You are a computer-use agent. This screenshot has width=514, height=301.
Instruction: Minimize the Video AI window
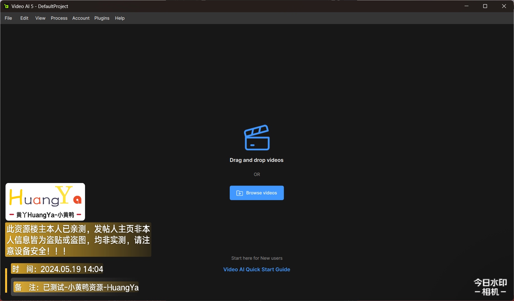467,6
